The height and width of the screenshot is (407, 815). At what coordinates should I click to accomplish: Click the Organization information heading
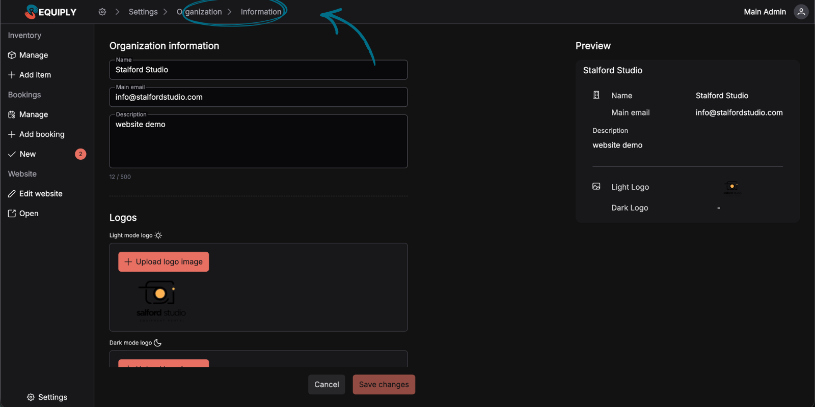tap(164, 46)
